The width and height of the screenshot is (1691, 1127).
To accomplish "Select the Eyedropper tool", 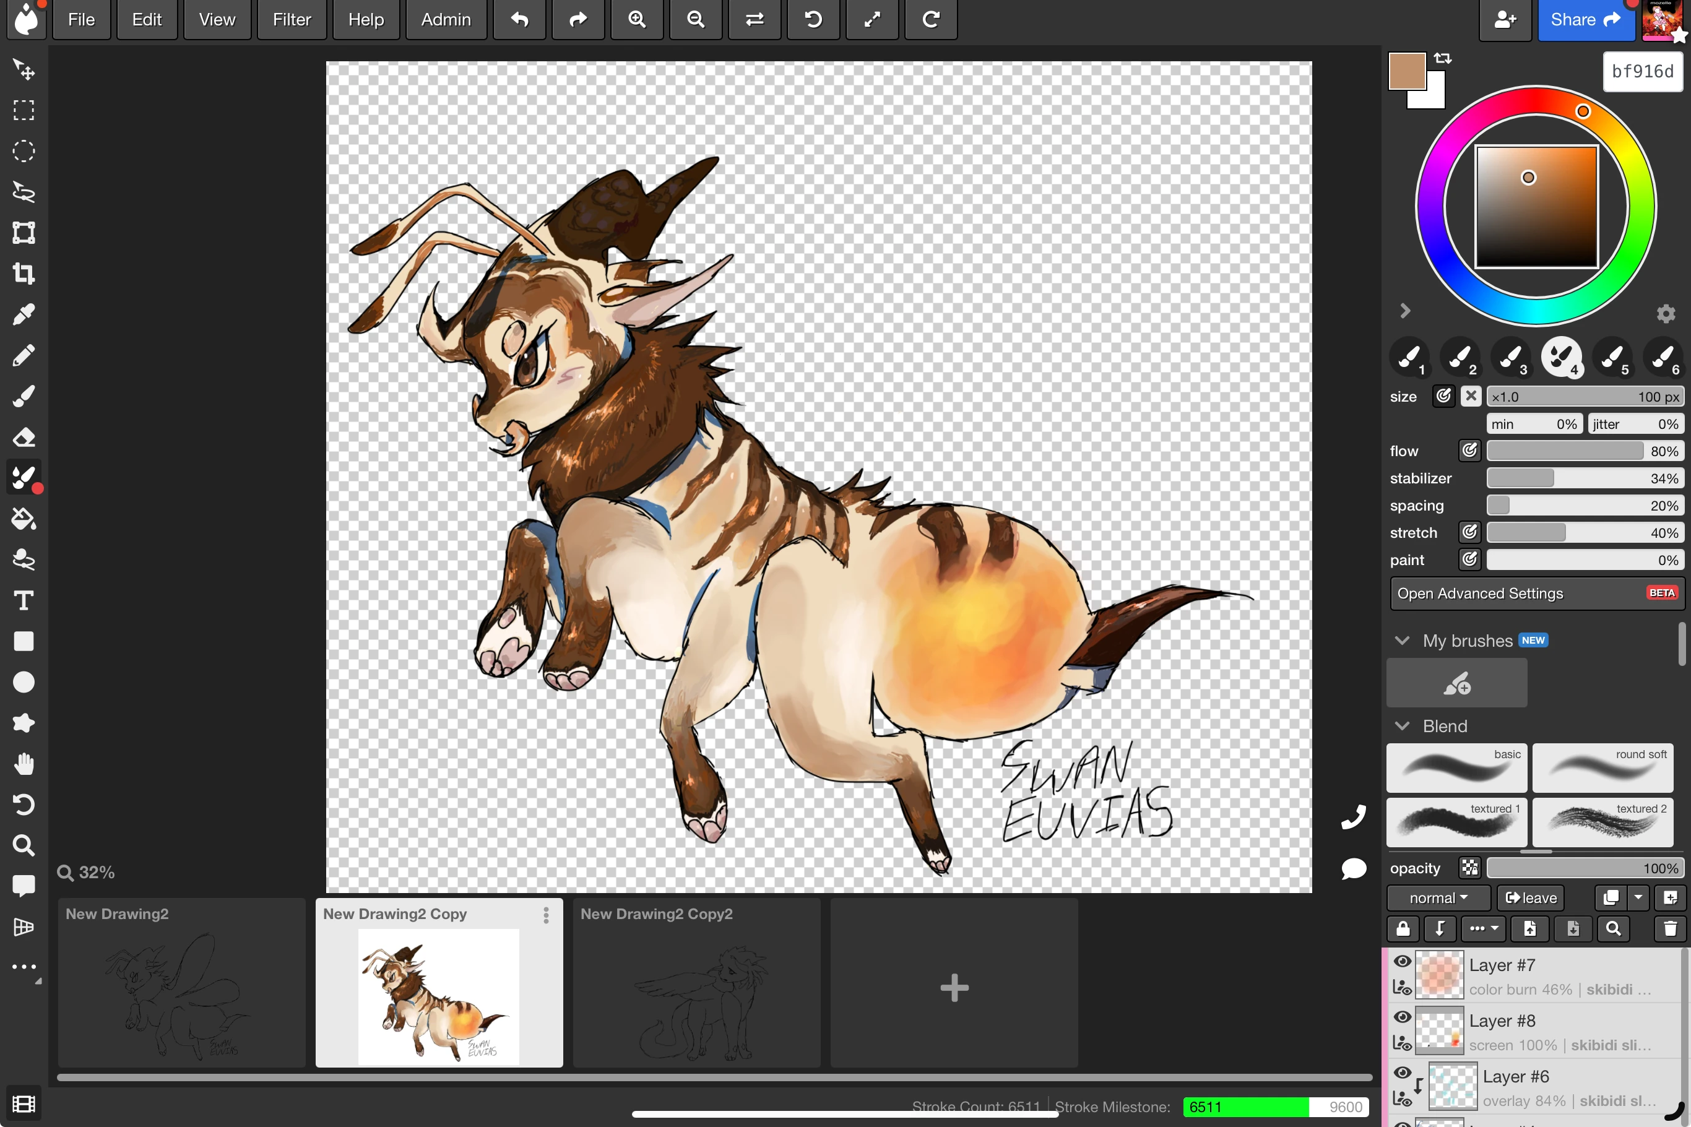I will coord(24,314).
